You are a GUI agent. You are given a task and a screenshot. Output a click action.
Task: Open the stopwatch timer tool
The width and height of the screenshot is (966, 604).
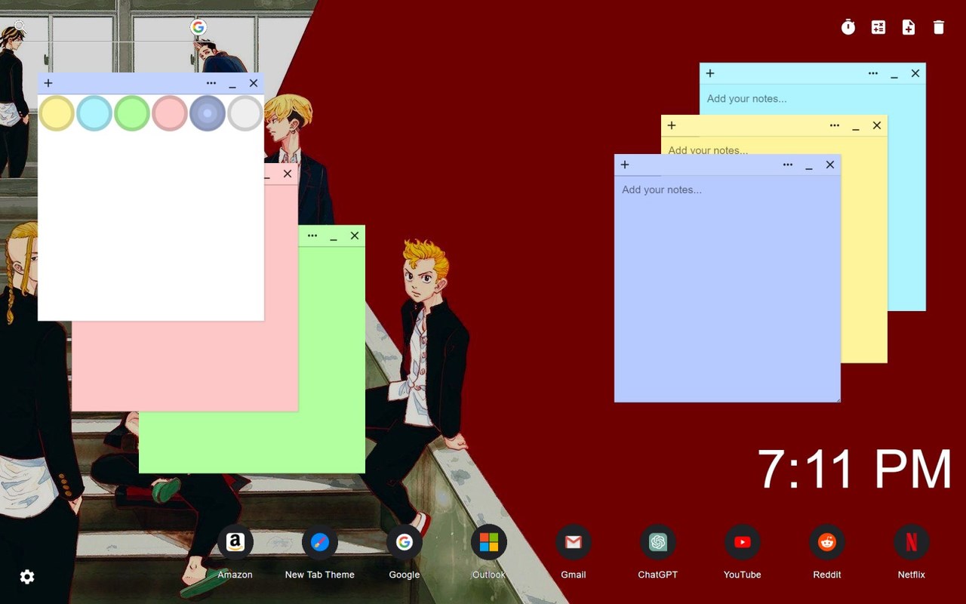[x=848, y=27]
